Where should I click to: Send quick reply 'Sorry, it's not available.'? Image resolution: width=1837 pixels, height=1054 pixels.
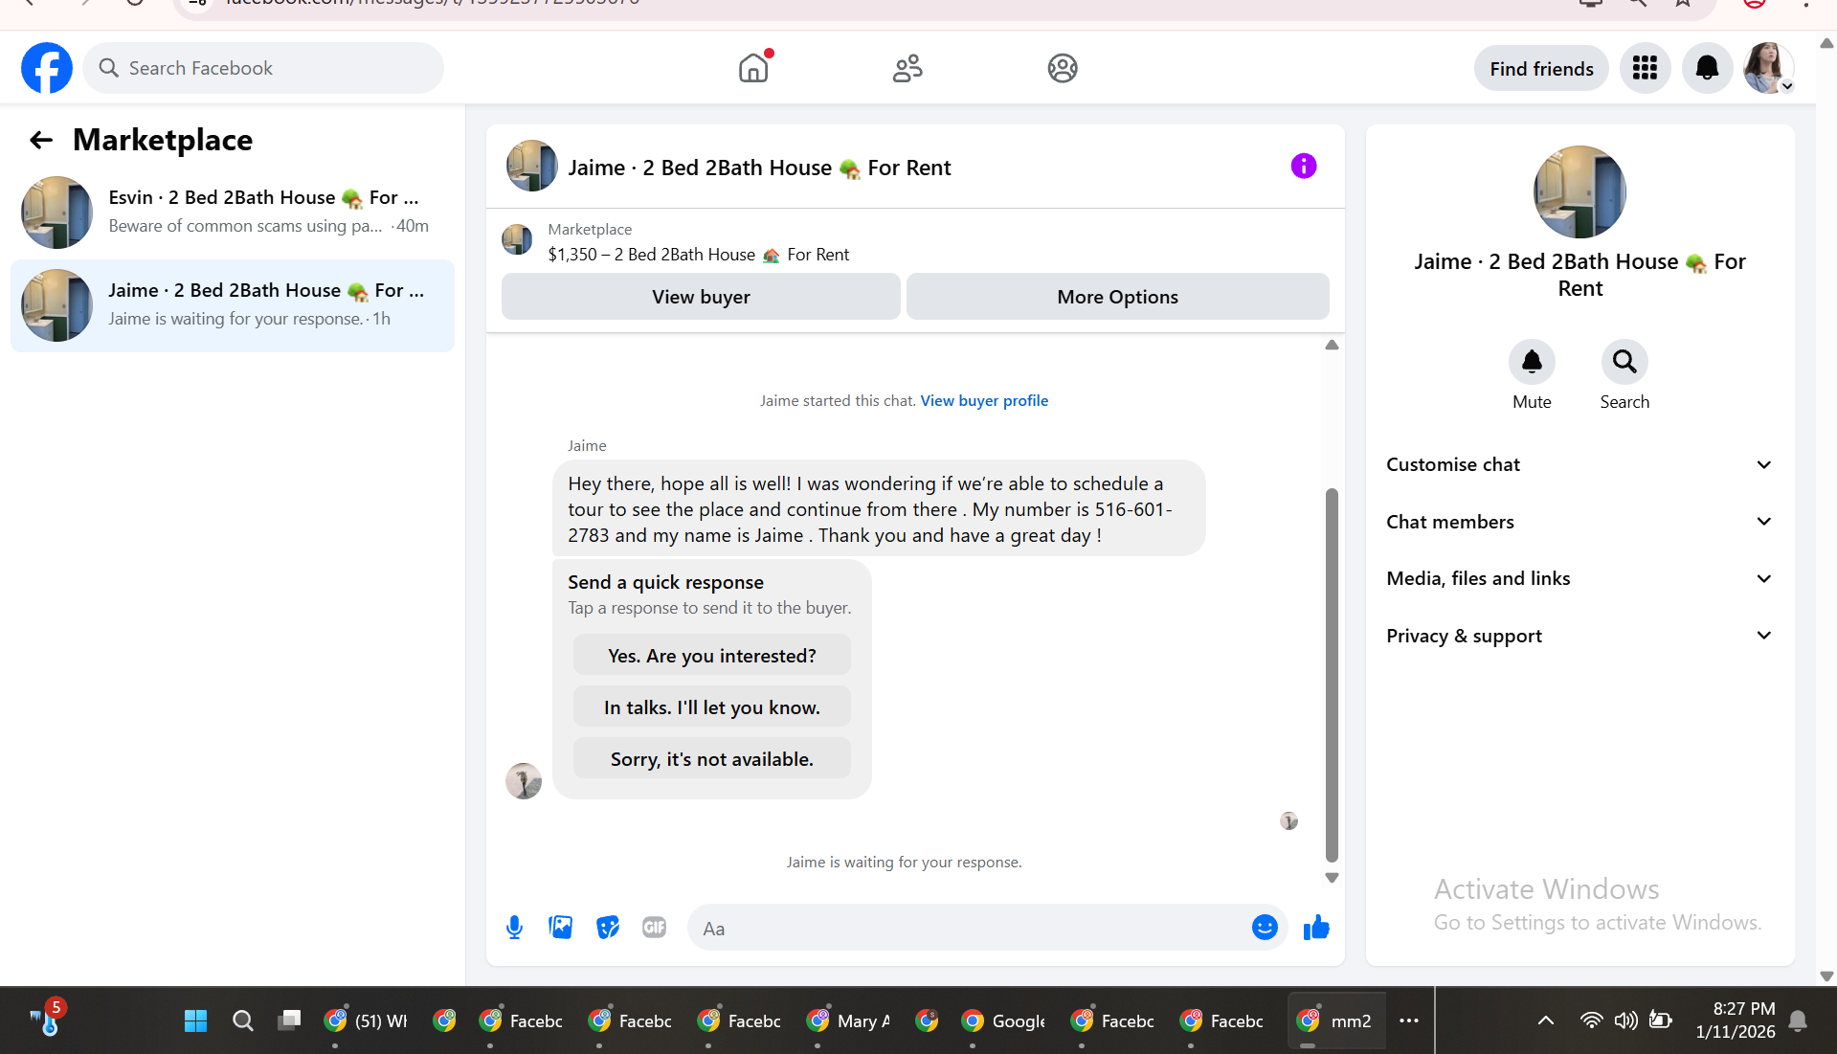tap(711, 759)
